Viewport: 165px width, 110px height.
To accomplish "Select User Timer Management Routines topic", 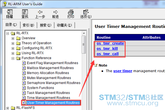I will tap(53, 103).
